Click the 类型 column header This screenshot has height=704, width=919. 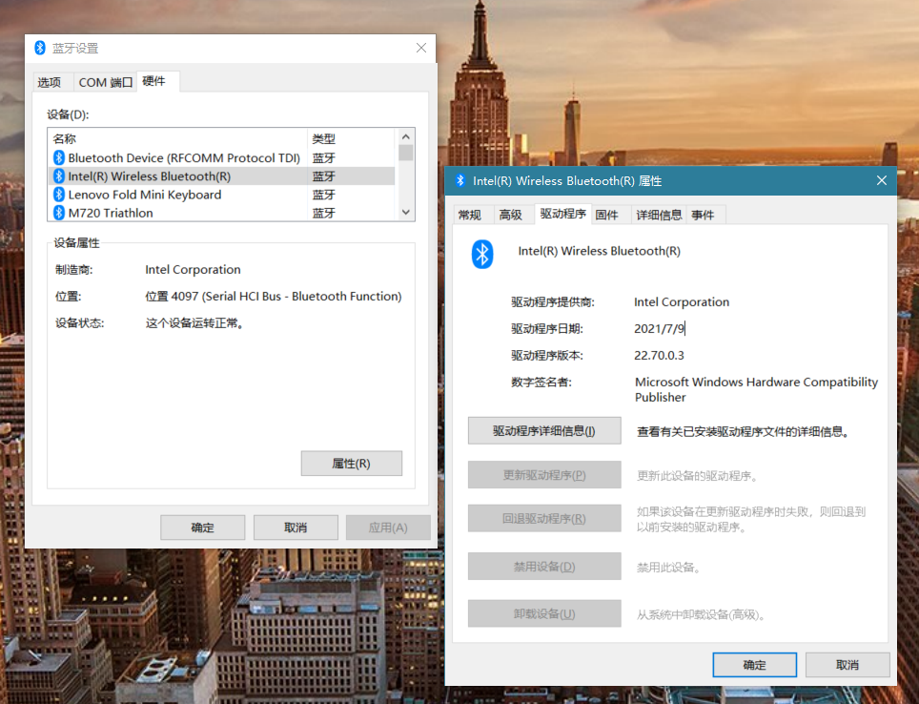tap(352, 139)
